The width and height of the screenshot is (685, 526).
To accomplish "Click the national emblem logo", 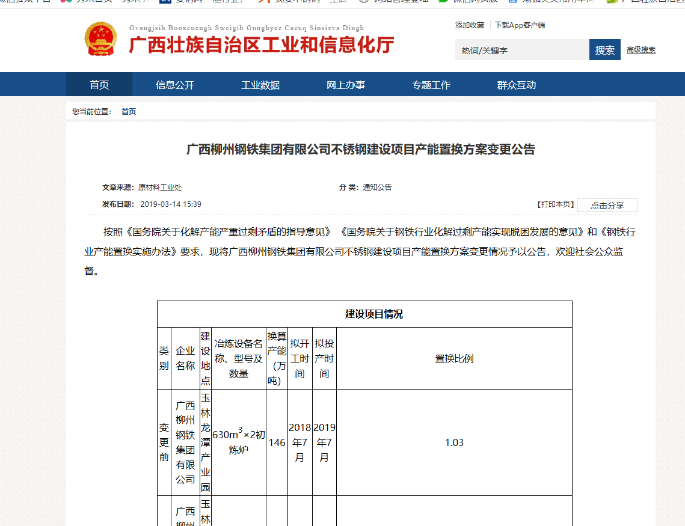I will tap(101, 39).
